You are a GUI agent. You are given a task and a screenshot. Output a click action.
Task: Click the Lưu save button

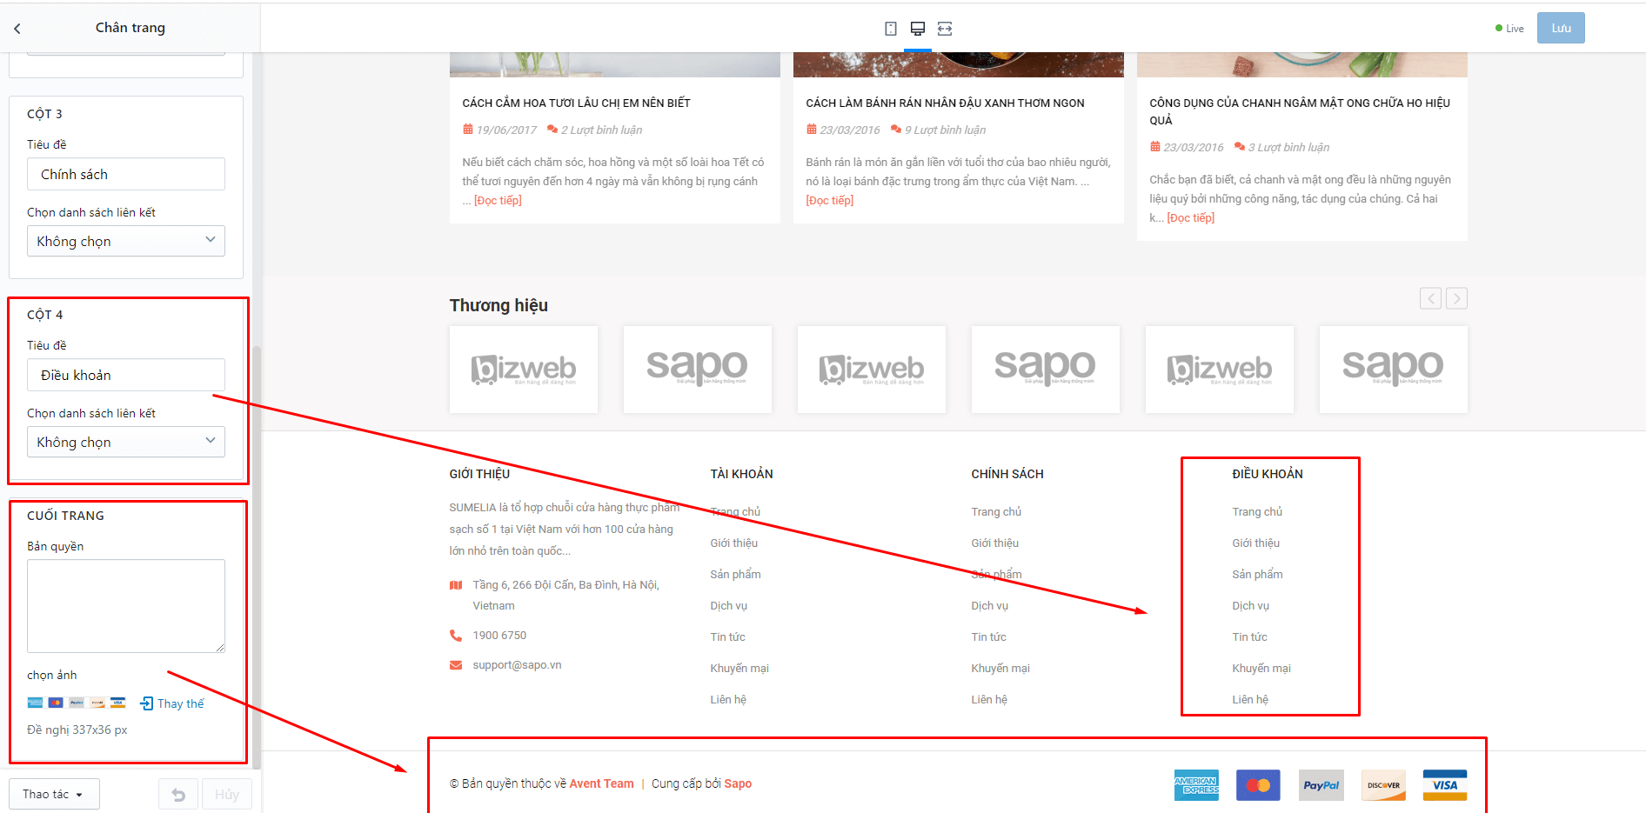pyautogui.click(x=1561, y=28)
